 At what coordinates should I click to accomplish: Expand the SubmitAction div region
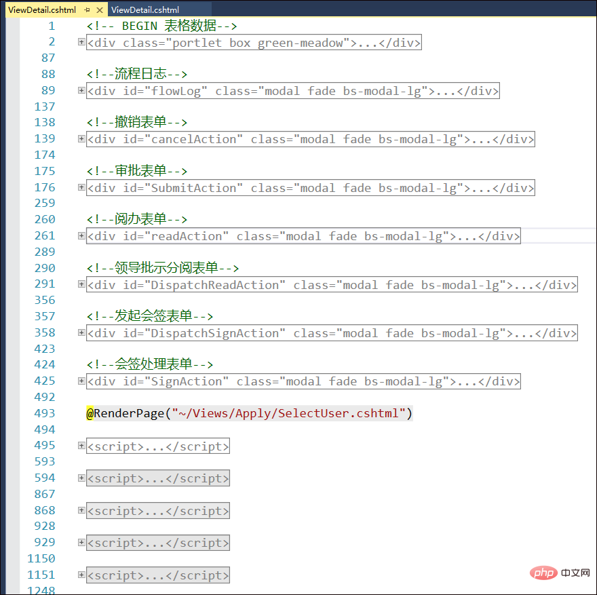pos(81,187)
